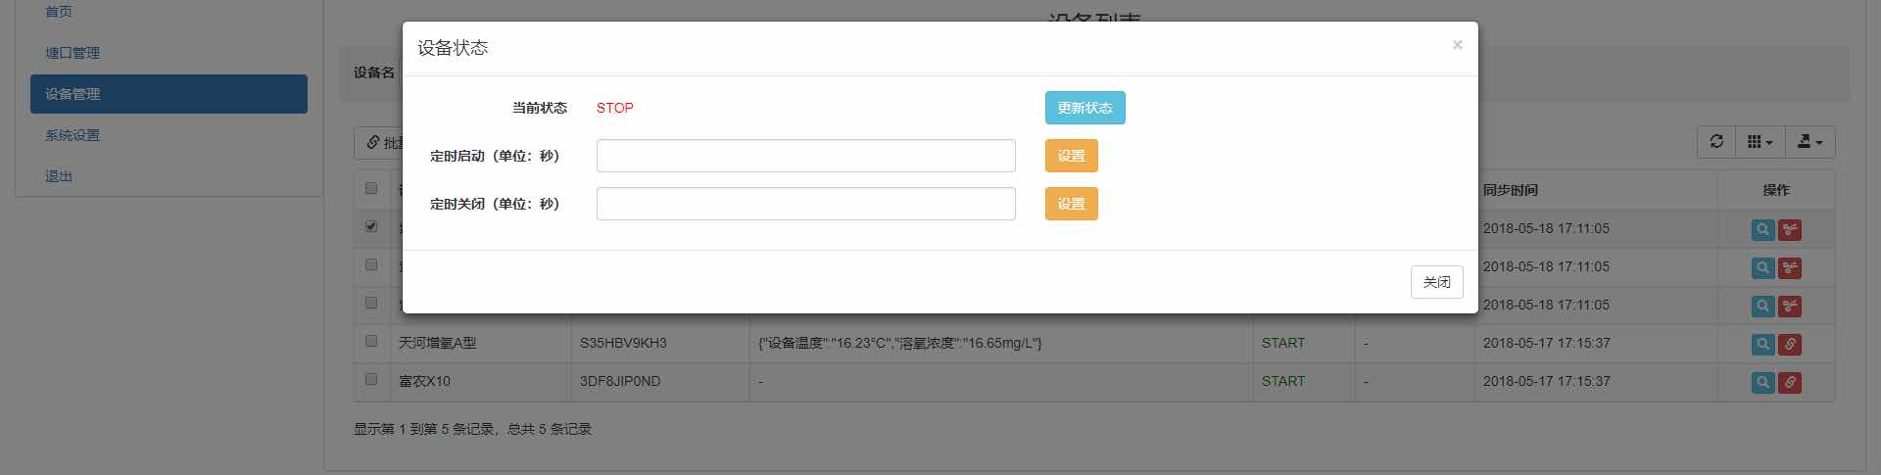Click the 设备状态 dialog title

453,48
